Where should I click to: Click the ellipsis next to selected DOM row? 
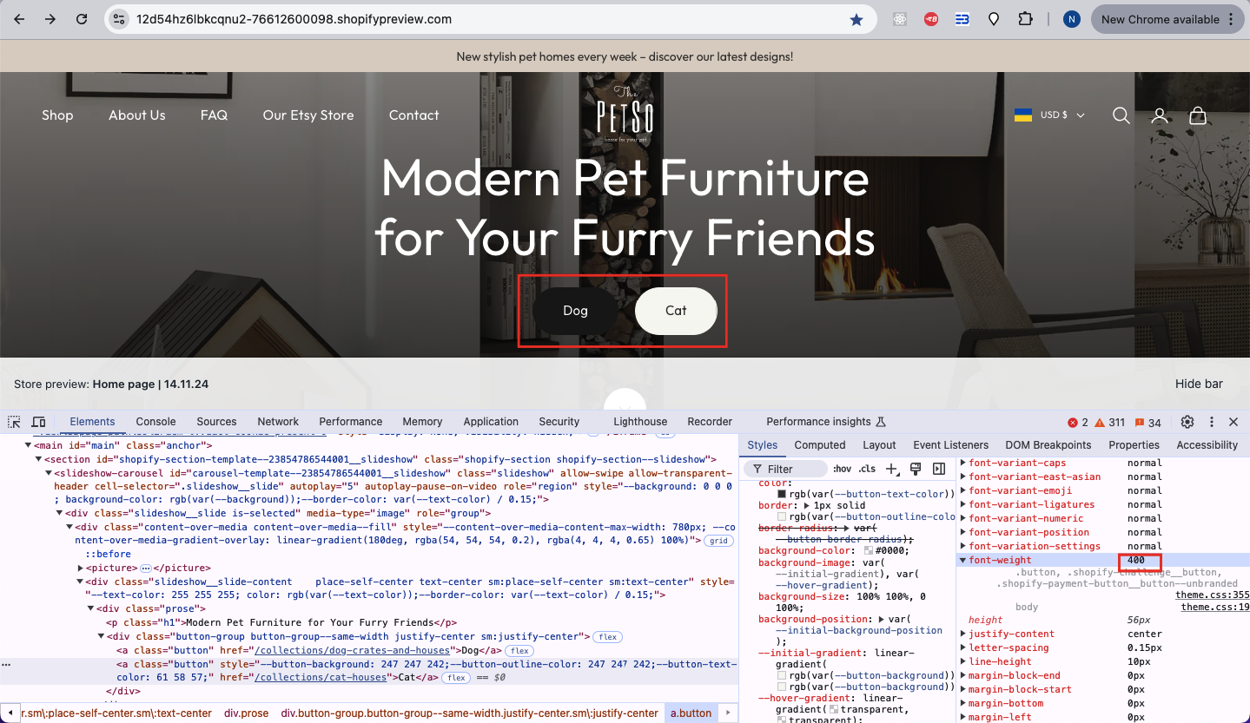[x=7, y=664]
